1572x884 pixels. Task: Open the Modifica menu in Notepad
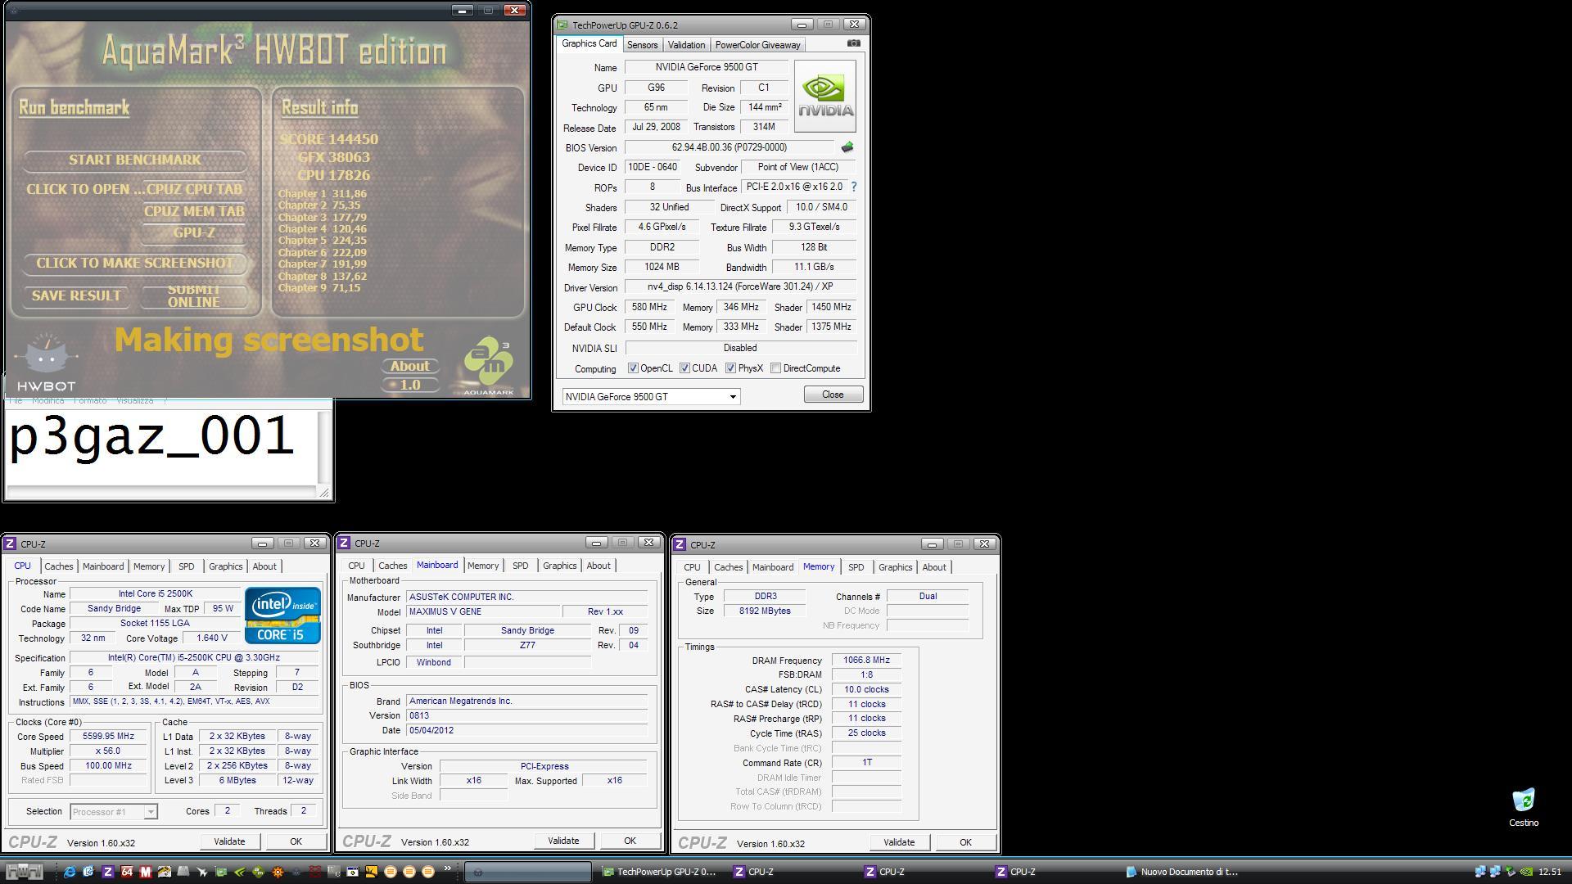[x=47, y=400]
